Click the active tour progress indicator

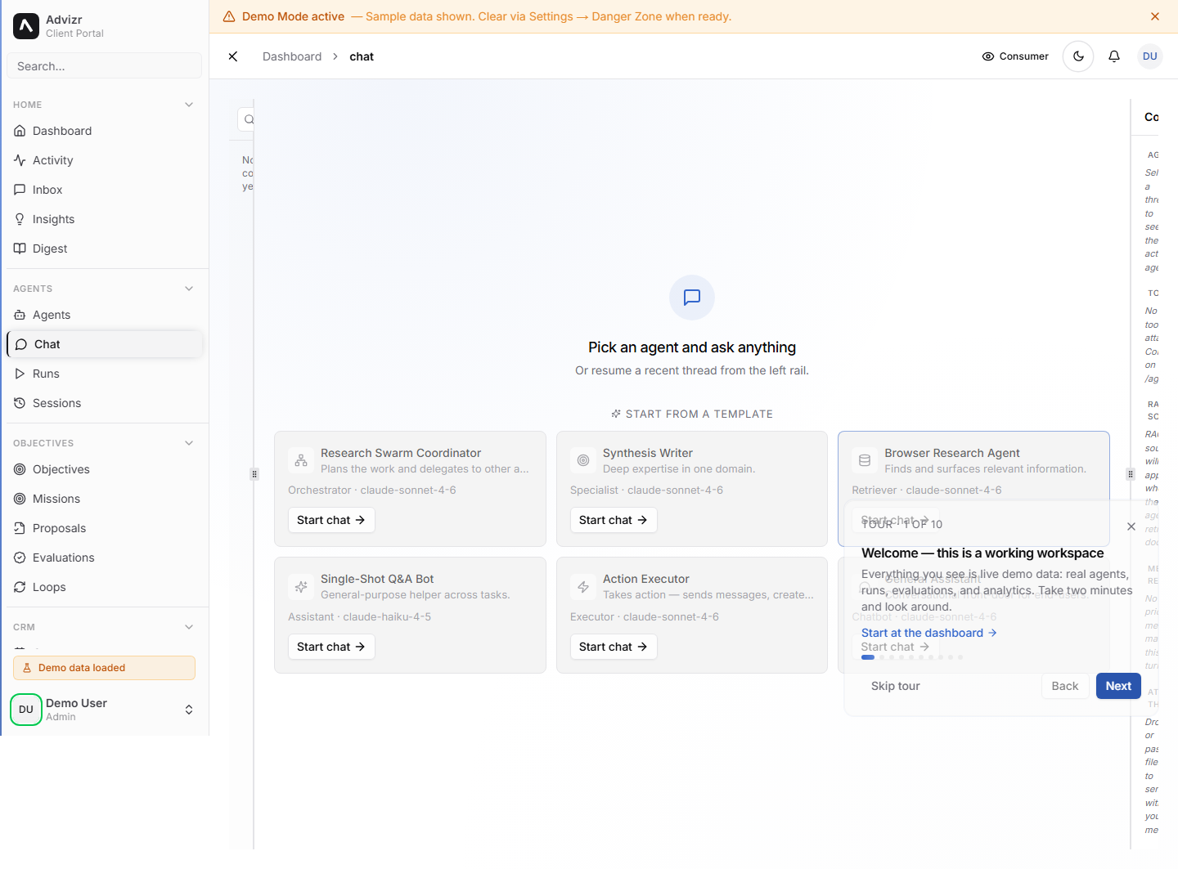click(x=868, y=657)
